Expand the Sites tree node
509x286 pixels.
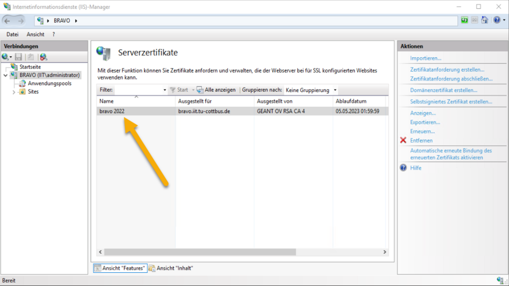click(14, 92)
